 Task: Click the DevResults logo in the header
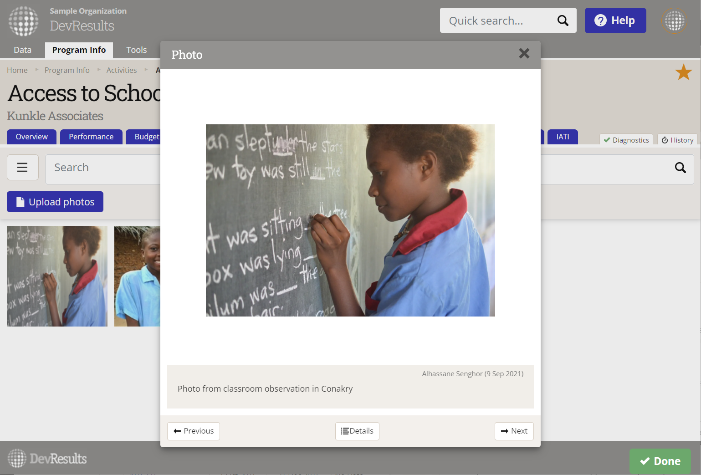[24, 21]
